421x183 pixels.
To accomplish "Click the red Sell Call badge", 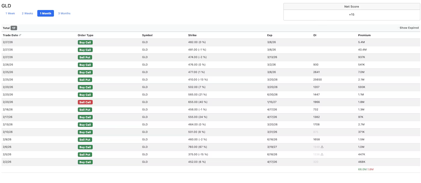I will [85, 102].
